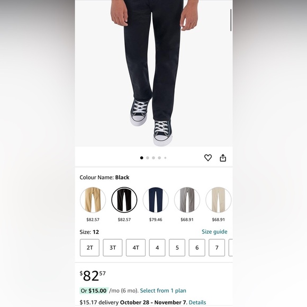Screen dimensions: 307x307
Task: Select the black colour swatch
Action: tap(124, 200)
